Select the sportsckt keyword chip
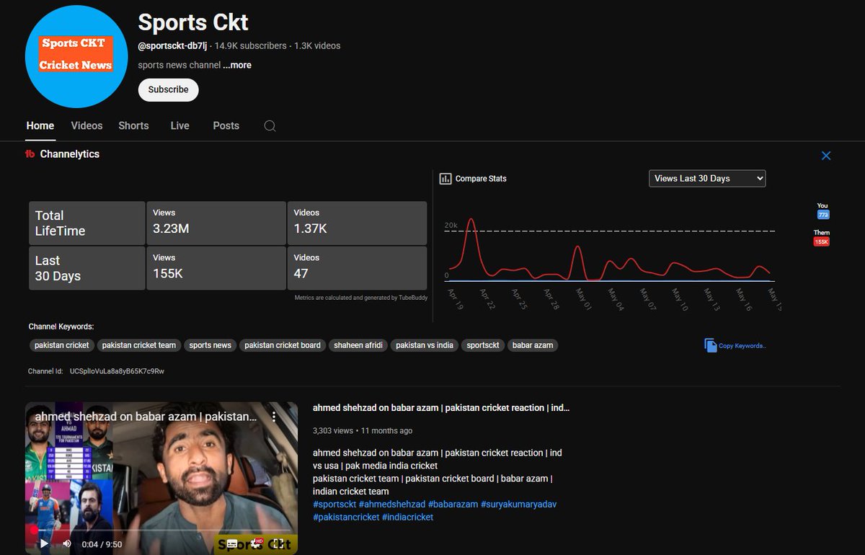 click(483, 345)
